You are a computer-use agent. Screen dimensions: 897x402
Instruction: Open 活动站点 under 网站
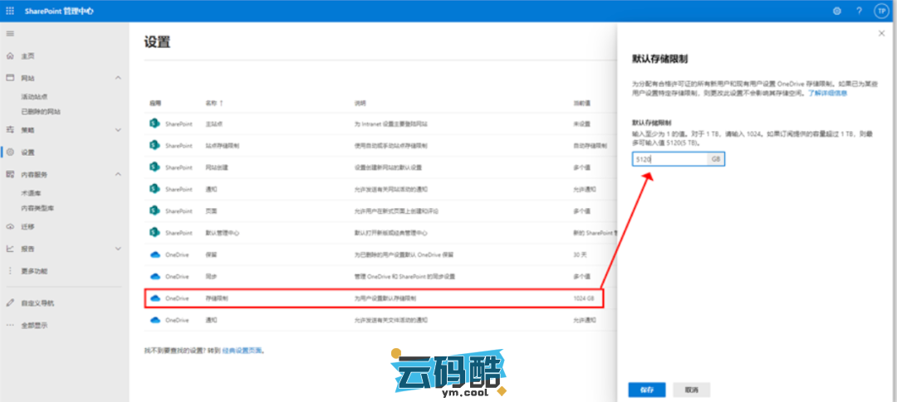(x=34, y=97)
